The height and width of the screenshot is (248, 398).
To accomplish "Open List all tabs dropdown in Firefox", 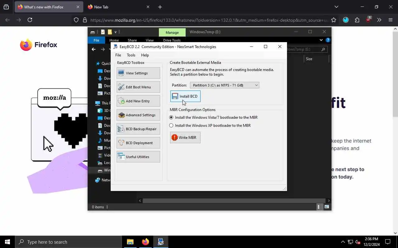I will click(336, 7).
